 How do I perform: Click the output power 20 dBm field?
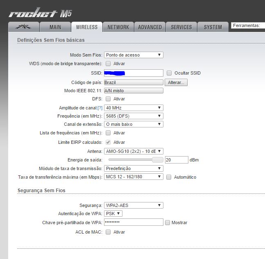177,160
